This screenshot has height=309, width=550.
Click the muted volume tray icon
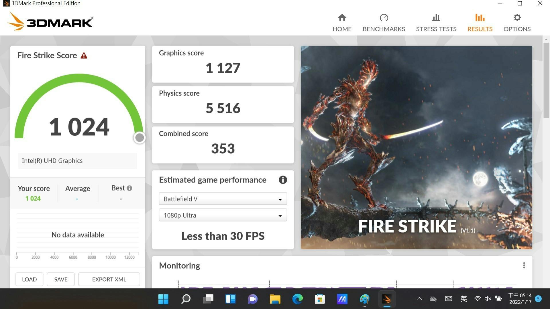[x=488, y=299]
